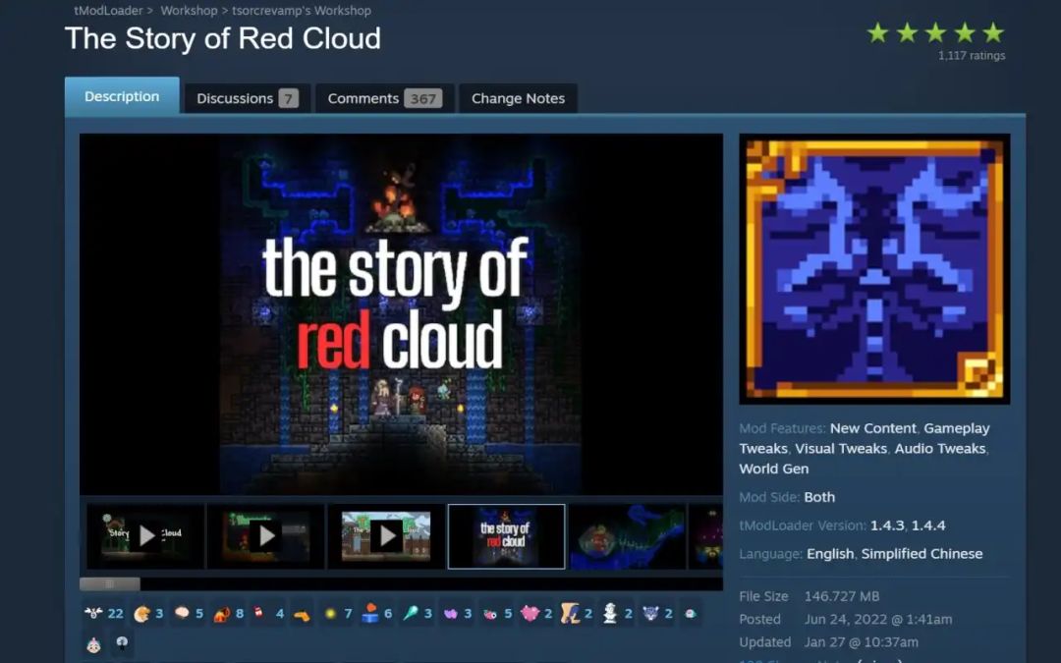Screen dimensions: 1061x663
Task: Open the Comments tab
Action: click(x=384, y=98)
